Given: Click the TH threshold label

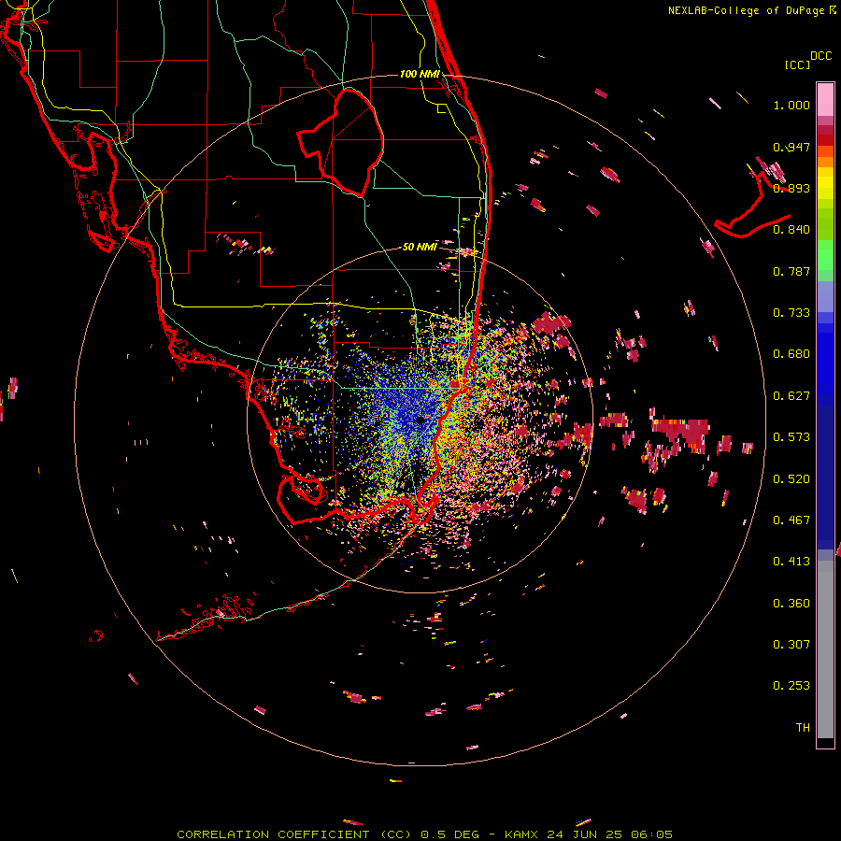Looking at the screenshot, I should tap(803, 728).
